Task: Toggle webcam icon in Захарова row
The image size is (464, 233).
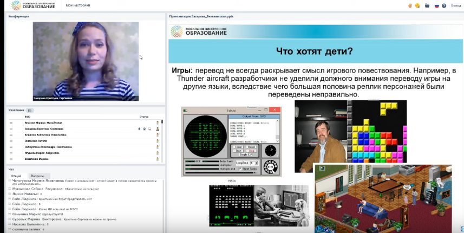Action: click(x=145, y=129)
